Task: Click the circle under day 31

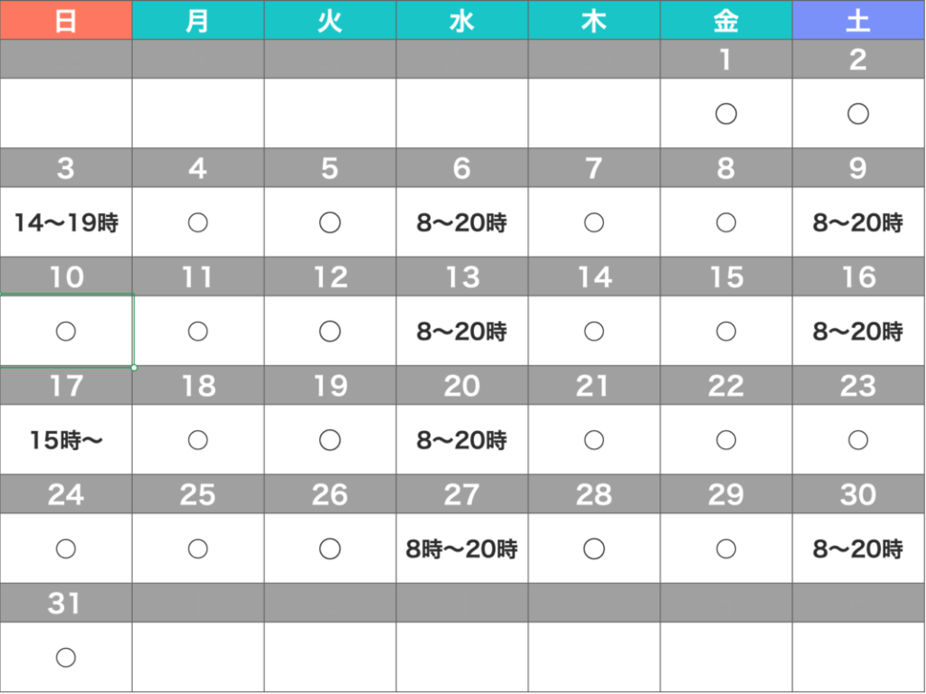Action: pos(66,657)
